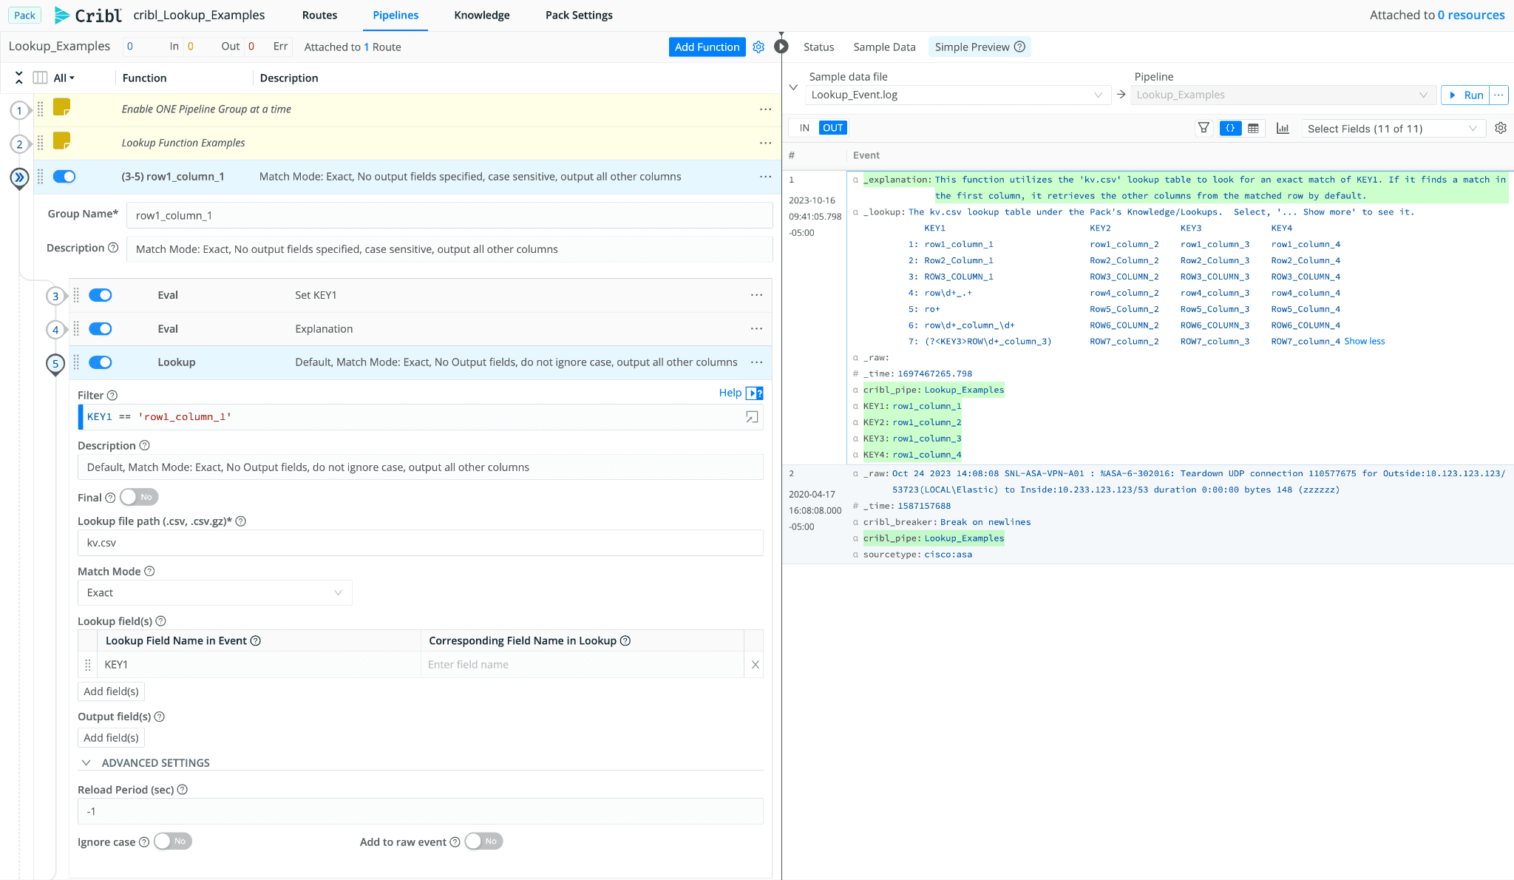Open options menu for Lookup function
1514x880 pixels.
click(x=756, y=362)
